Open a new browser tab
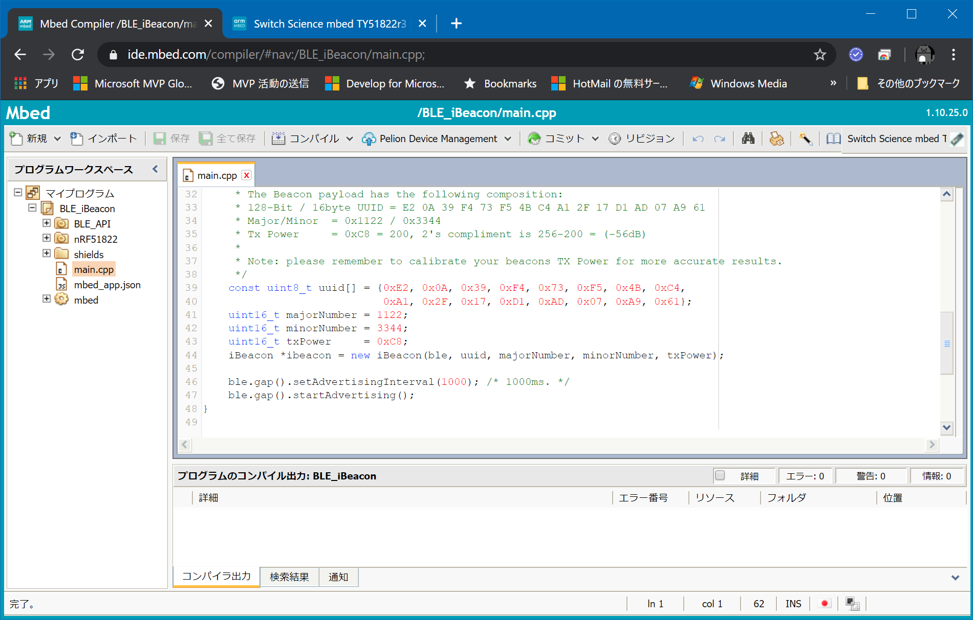This screenshot has width=973, height=620. click(456, 24)
